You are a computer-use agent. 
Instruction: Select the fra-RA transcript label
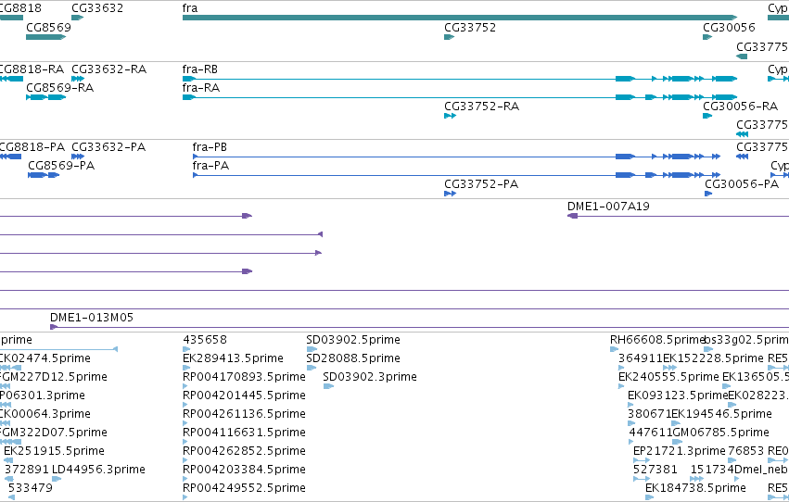(x=201, y=88)
